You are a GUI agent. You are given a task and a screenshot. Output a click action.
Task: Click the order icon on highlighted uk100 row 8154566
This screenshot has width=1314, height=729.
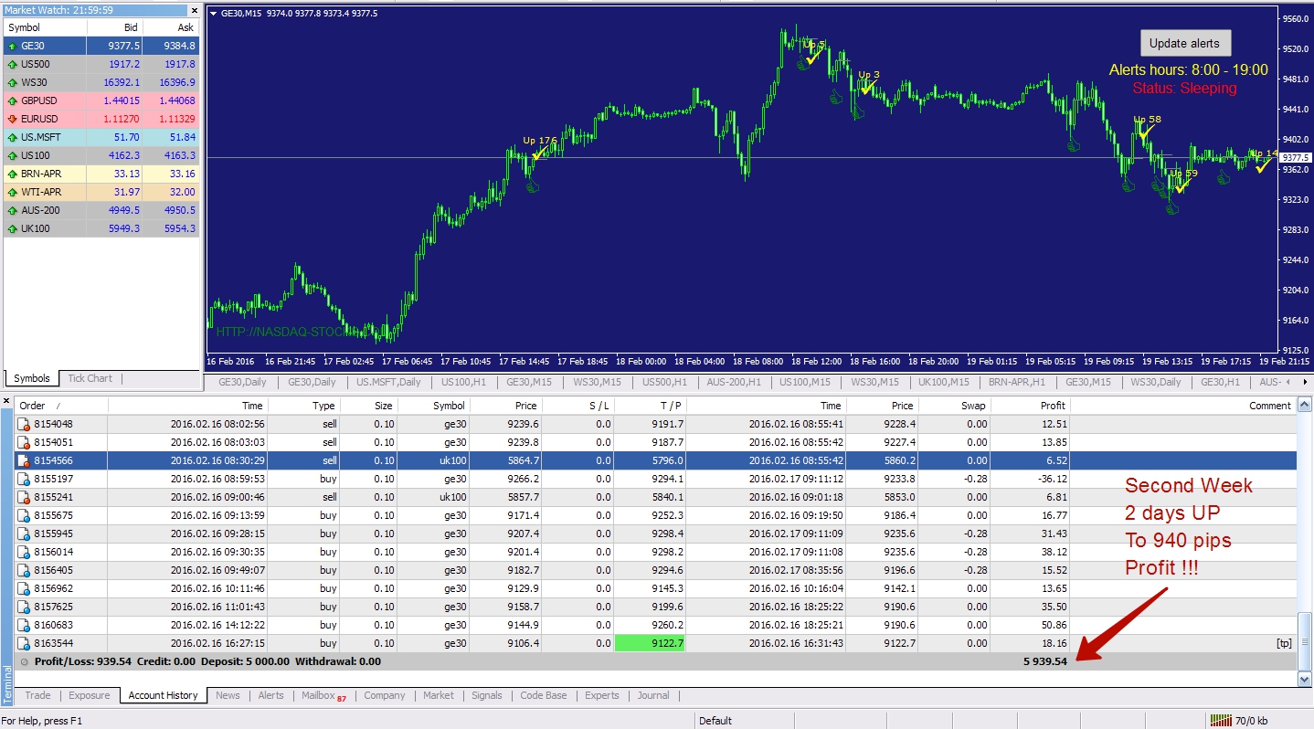coord(23,460)
